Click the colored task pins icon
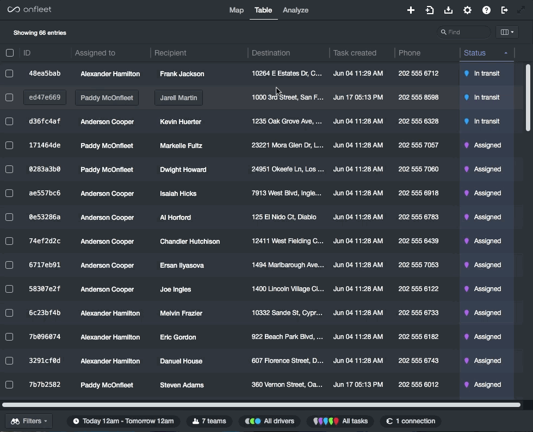The height and width of the screenshot is (432, 533). tap(326, 421)
